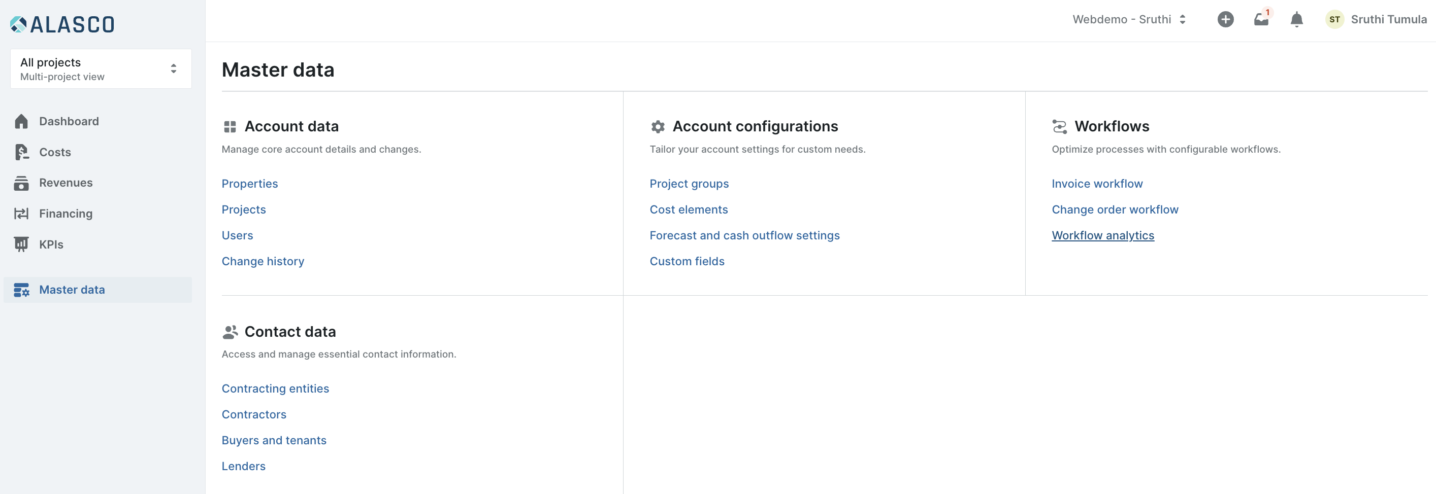This screenshot has height=494, width=1436.
Task: Open Sruthi Tumula user menu
Action: click(1388, 19)
